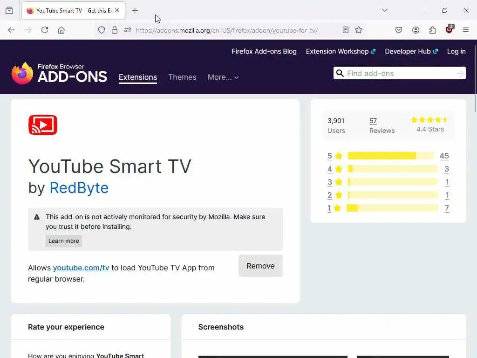Click the warning triangle icon
477x358 pixels.
37,217
